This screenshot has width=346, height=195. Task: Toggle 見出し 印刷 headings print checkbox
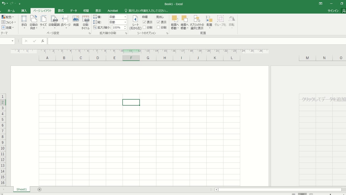click(158, 27)
